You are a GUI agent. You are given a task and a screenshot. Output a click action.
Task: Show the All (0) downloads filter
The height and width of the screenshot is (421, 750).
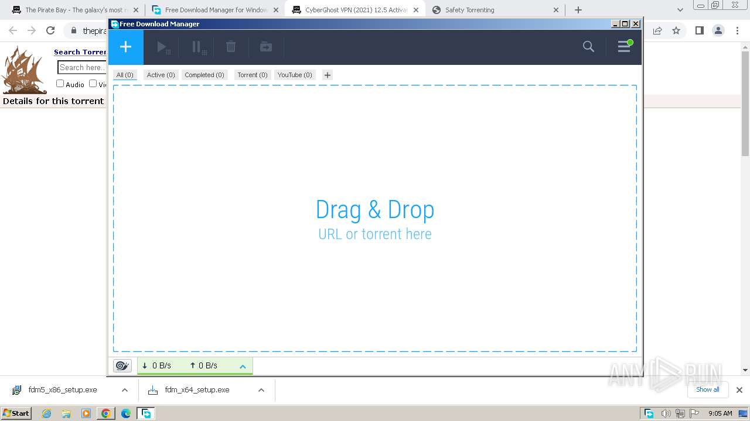pos(125,75)
